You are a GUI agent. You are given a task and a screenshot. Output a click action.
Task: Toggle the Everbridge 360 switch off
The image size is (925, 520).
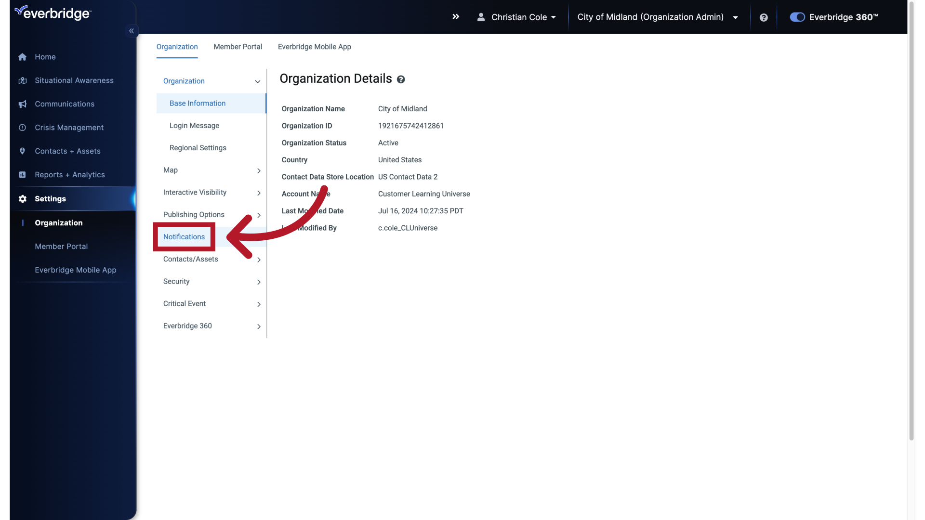tap(797, 17)
